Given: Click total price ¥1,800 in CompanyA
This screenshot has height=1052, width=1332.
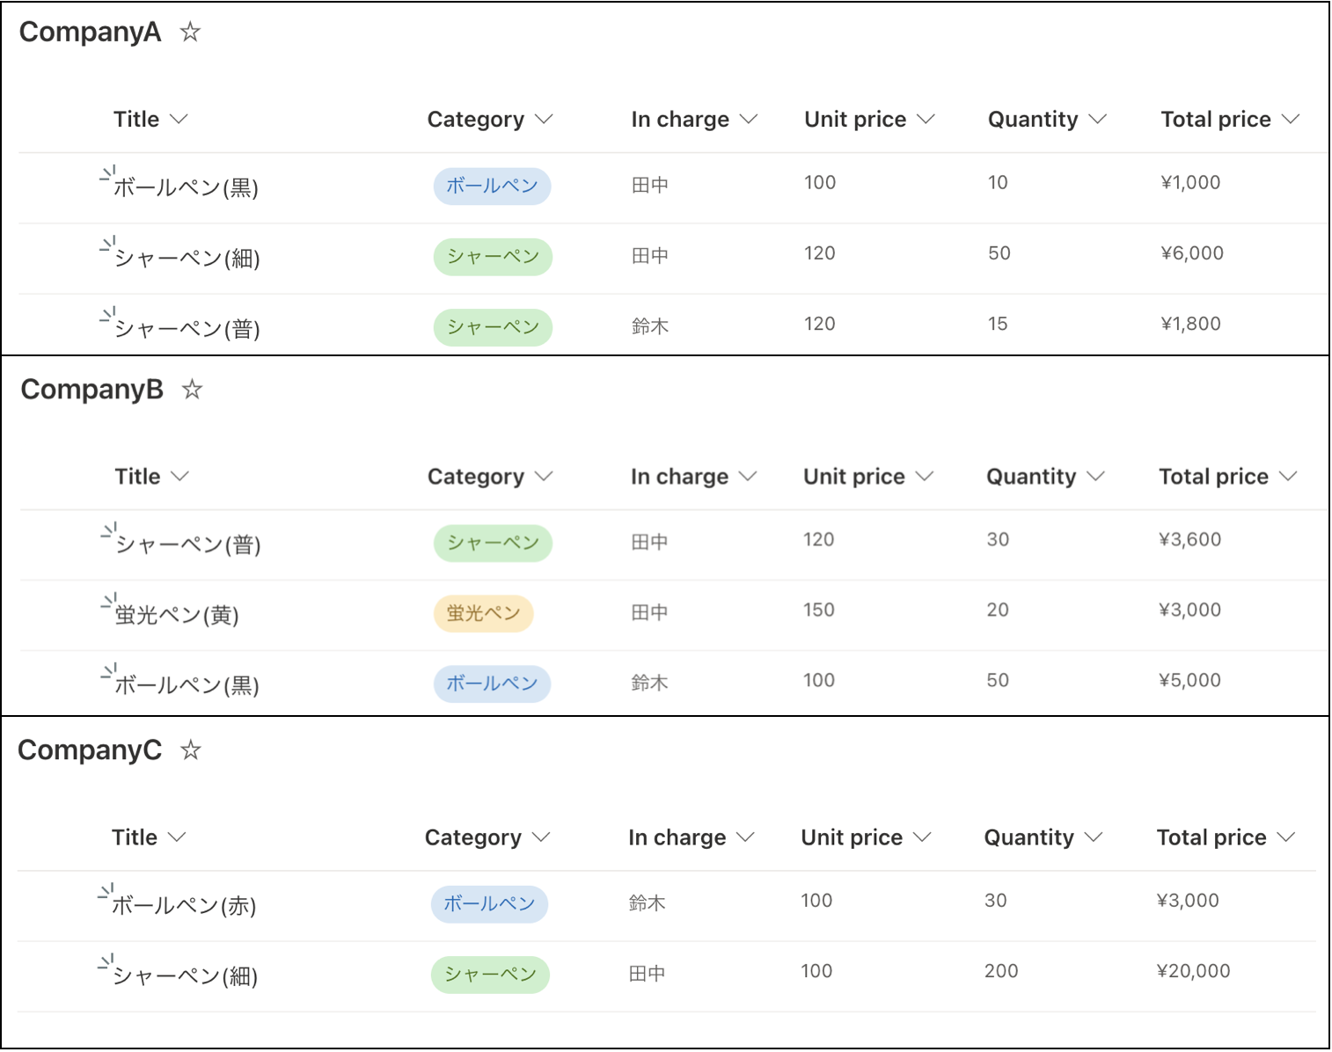Looking at the screenshot, I should (1190, 324).
